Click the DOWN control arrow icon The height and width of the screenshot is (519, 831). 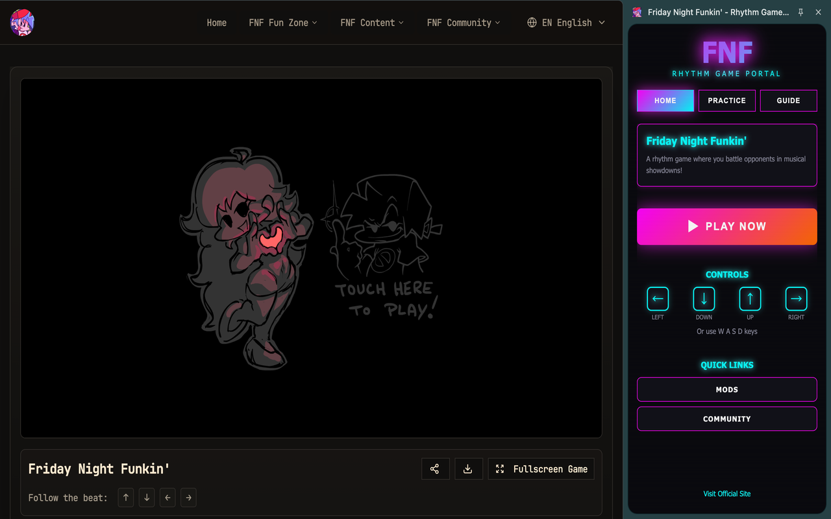tap(704, 299)
